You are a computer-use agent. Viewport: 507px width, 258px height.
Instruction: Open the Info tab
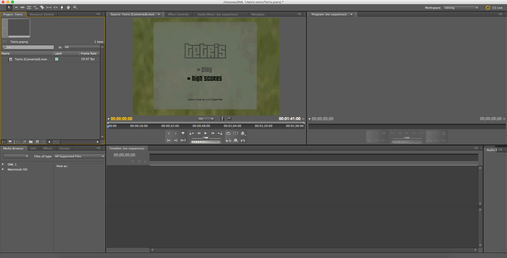pos(33,148)
